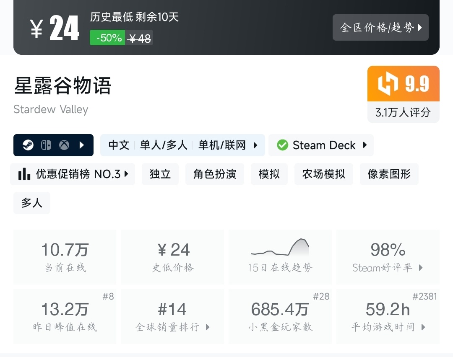Screen dimensions: 453x357
Task: Open the 全区价格/趋势 price trend button
Action: pyautogui.click(x=380, y=27)
